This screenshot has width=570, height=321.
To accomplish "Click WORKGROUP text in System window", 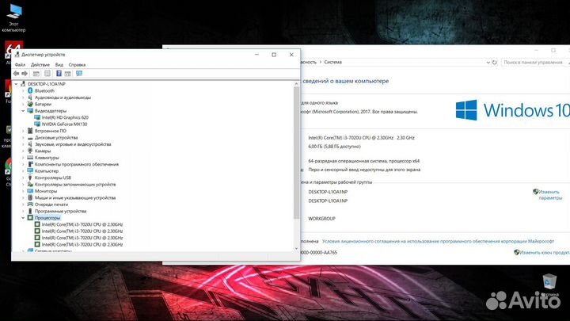I will point(321,219).
